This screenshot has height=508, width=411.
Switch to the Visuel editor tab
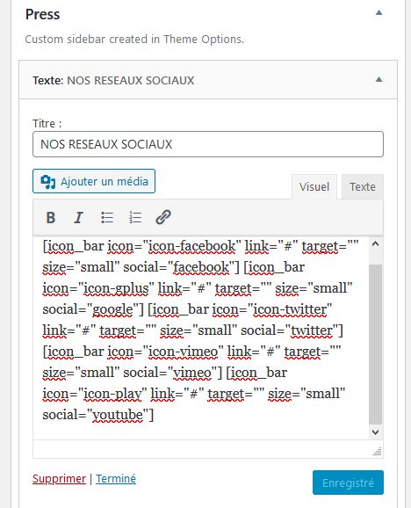[x=314, y=187]
